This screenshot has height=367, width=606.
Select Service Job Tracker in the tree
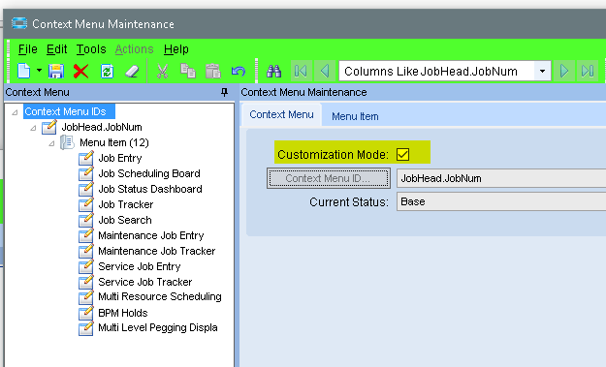pos(144,282)
